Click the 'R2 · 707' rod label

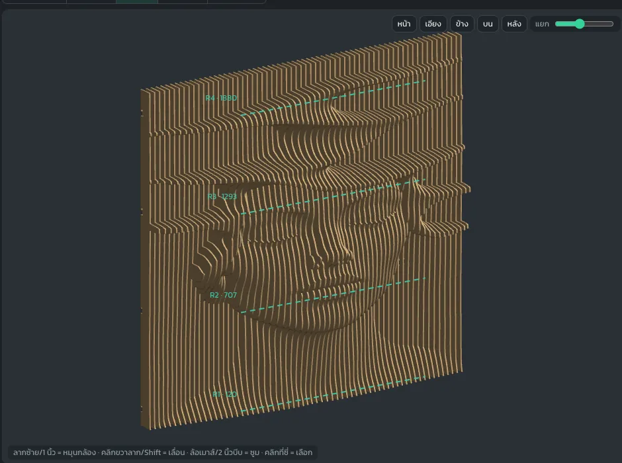224,295
